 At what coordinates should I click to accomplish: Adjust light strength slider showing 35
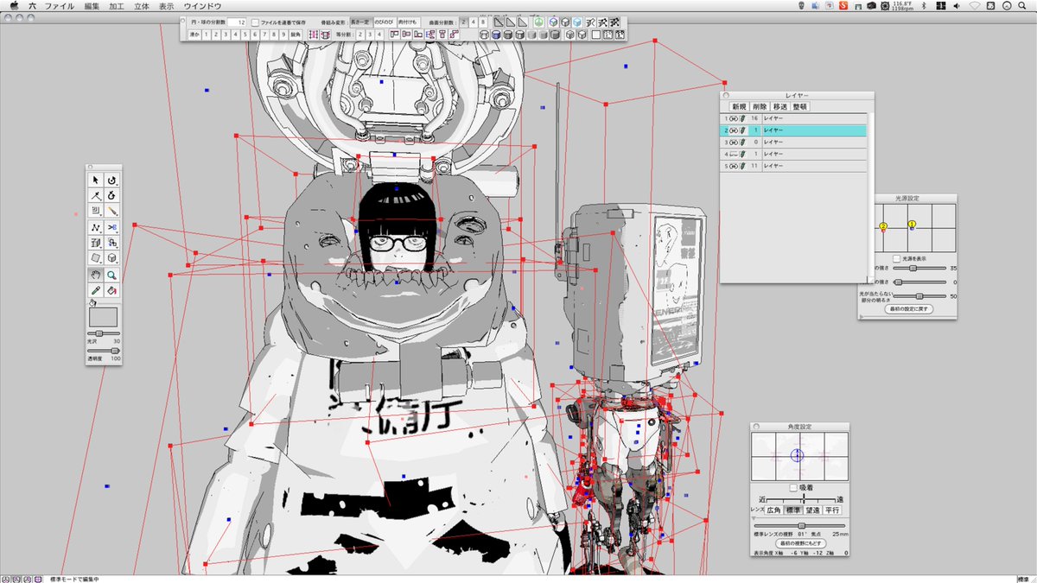[x=919, y=269]
